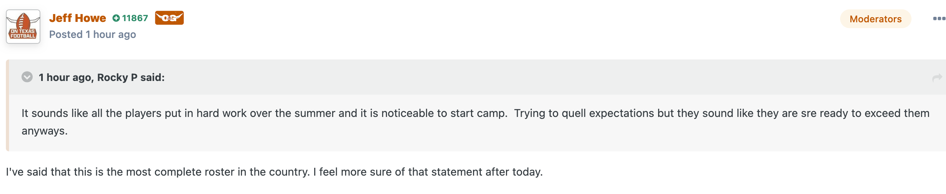This screenshot has width=946, height=194.
Task: Click the quoted sentence about hard work
Action: pyautogui.click(x=264, y=113)
